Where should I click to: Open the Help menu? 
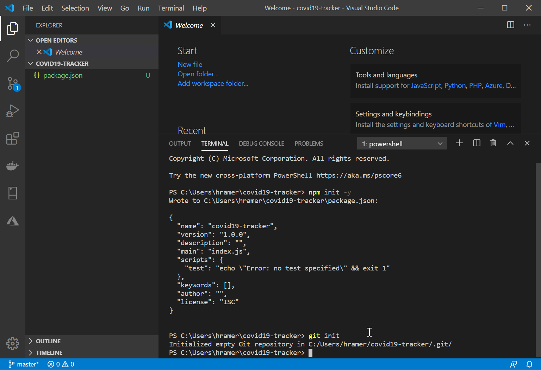[199, 8]
